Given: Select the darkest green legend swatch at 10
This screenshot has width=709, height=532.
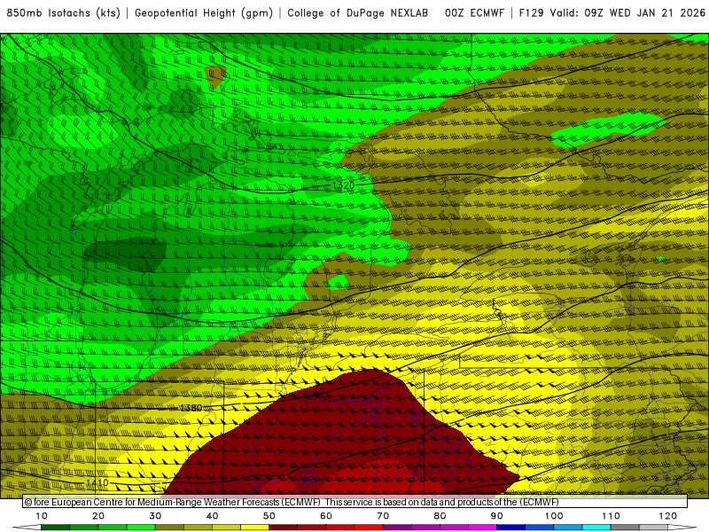Looking at the screenshot, I should pos(55,528).
